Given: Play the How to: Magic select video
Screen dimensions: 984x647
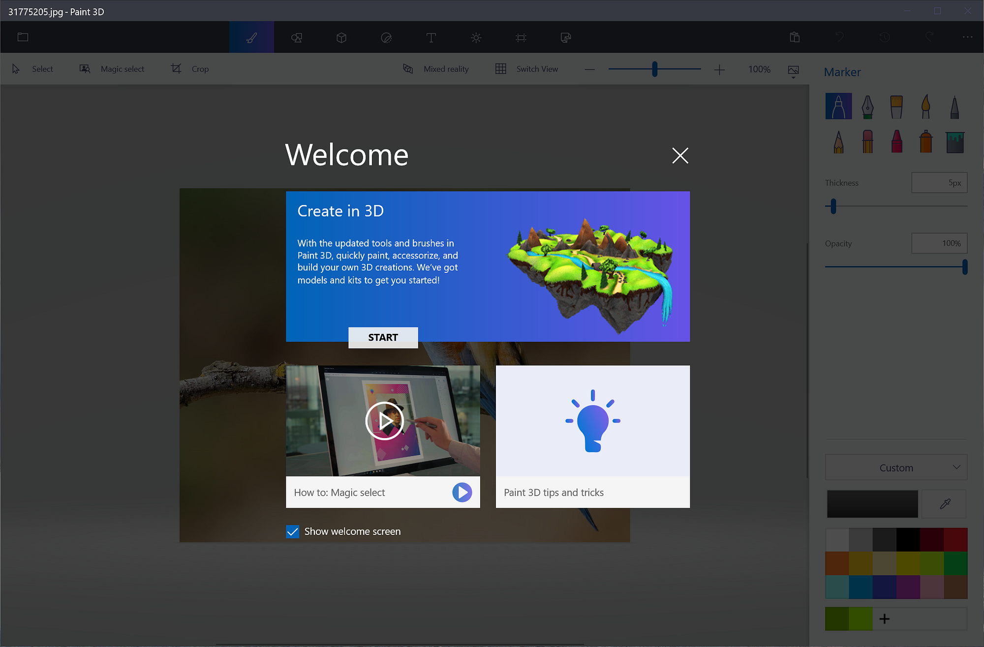Looking at the screenshot, I should coord(383,421).
